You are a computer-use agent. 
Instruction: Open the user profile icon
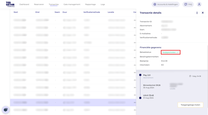tap(199, 4)
